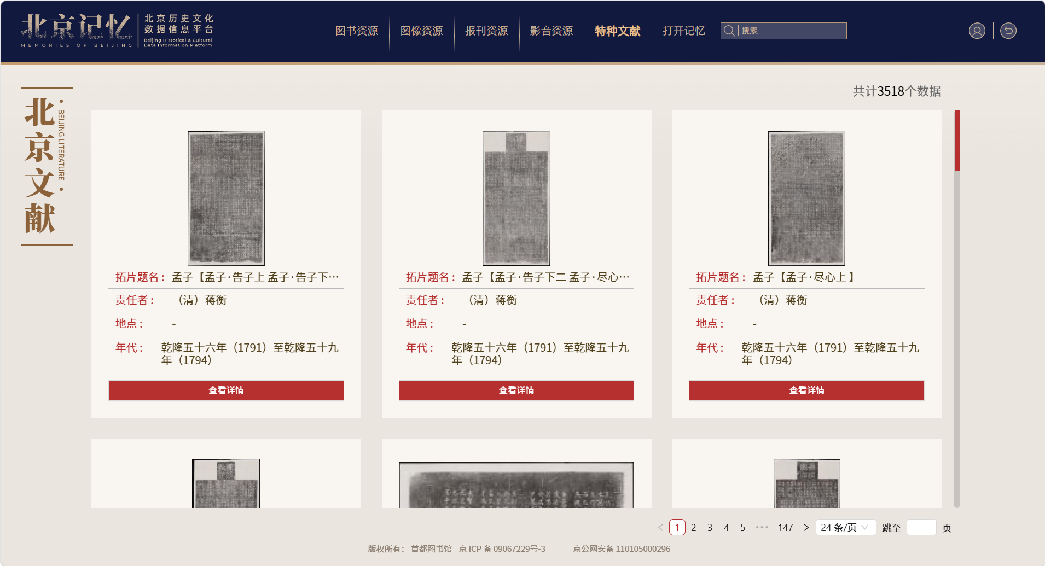This screenshot has width=1045, height=566.
Task: Click the search text field in header
Action: 791,31
